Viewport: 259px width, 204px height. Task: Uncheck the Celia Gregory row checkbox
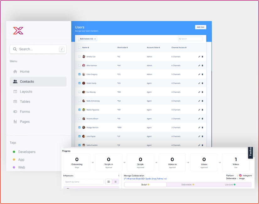[x=79, y=74]
